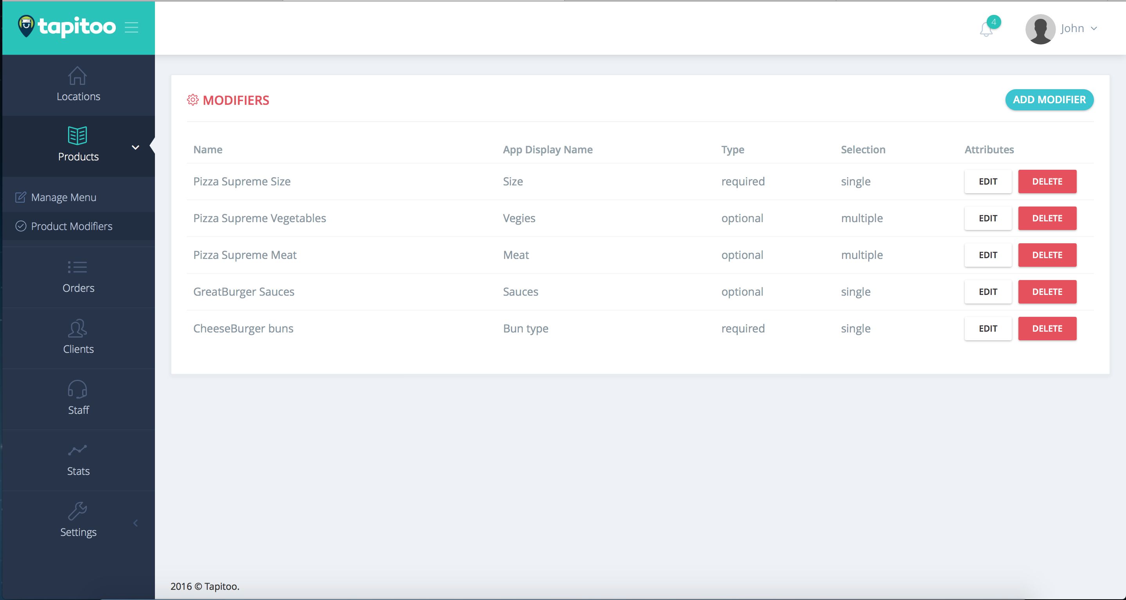Delete the GreatBurger Sauces modifier

coord(1047,292)
